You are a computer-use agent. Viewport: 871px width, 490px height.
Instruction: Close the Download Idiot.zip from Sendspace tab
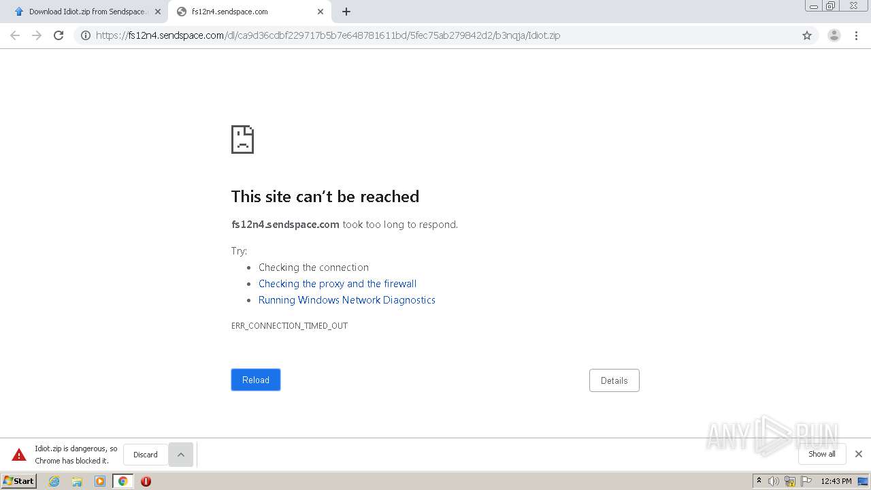[158, 12]
